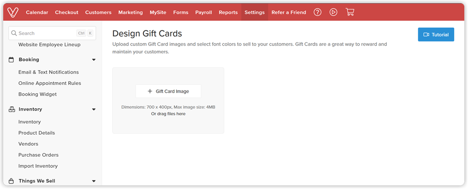Click the blue Tutorial button
Viewport: 468px width, 189px height.
(436, 35)
